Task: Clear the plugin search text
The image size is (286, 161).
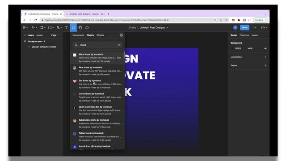Action: pyautogui.click(x=119, y=45)
